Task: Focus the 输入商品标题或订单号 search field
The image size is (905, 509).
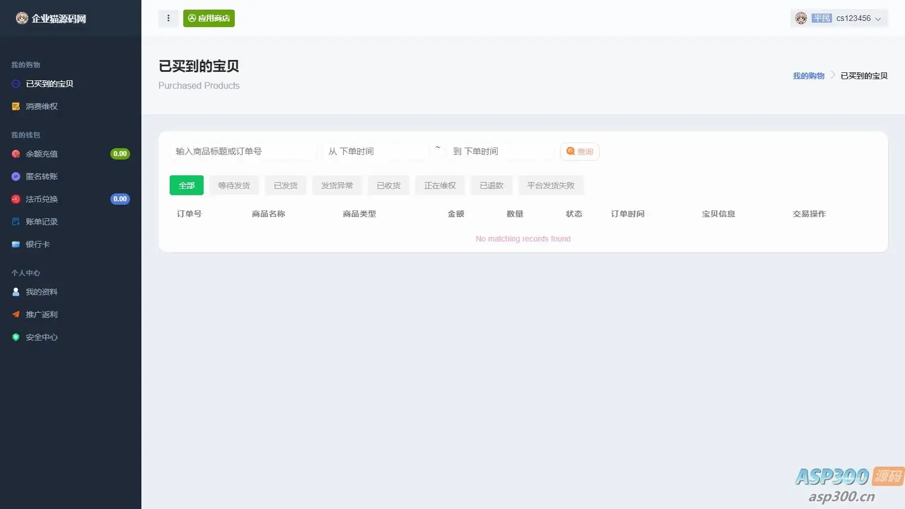Action: coord(243,152)
